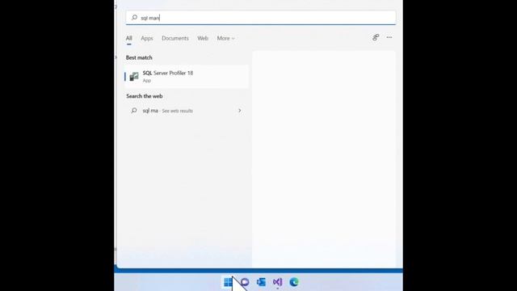This screenshot has height=291, width=517.
Task: Click the 'Search the web' heading text
Action: tap(145, 96)
